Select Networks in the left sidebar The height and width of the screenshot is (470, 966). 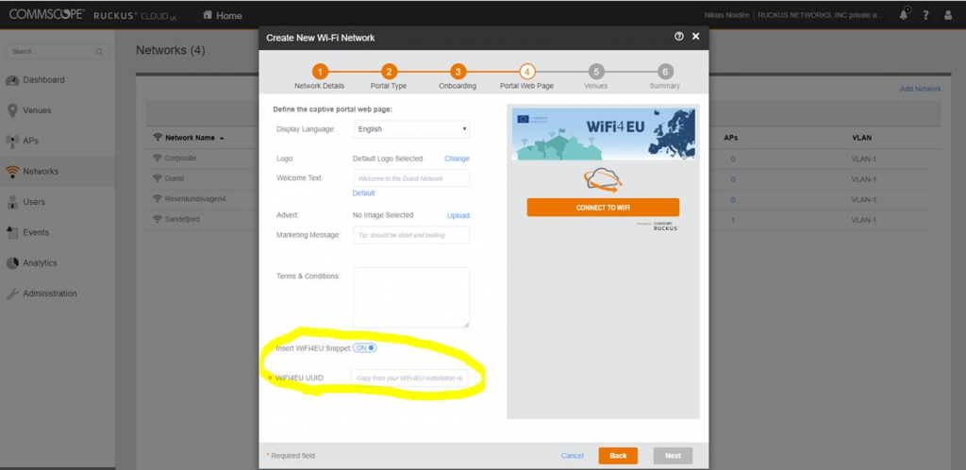(x=41, y=172)
